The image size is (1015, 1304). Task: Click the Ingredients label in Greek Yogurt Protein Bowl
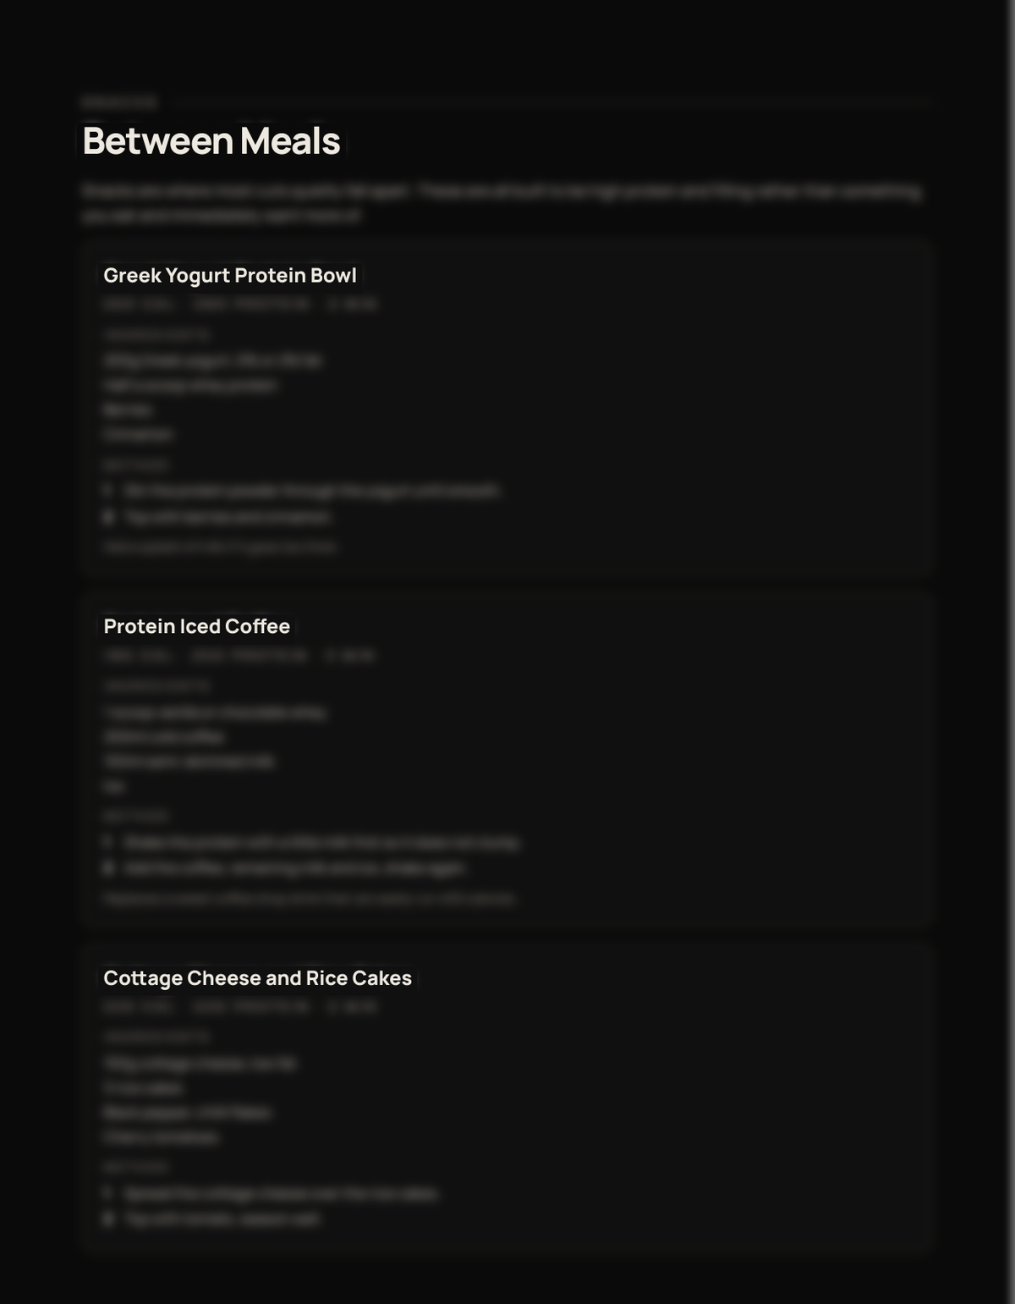click(x=156, y=335)
